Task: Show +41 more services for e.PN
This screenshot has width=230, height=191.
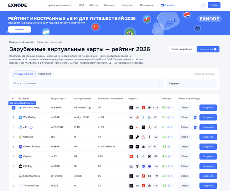Action: pos(155,127)
